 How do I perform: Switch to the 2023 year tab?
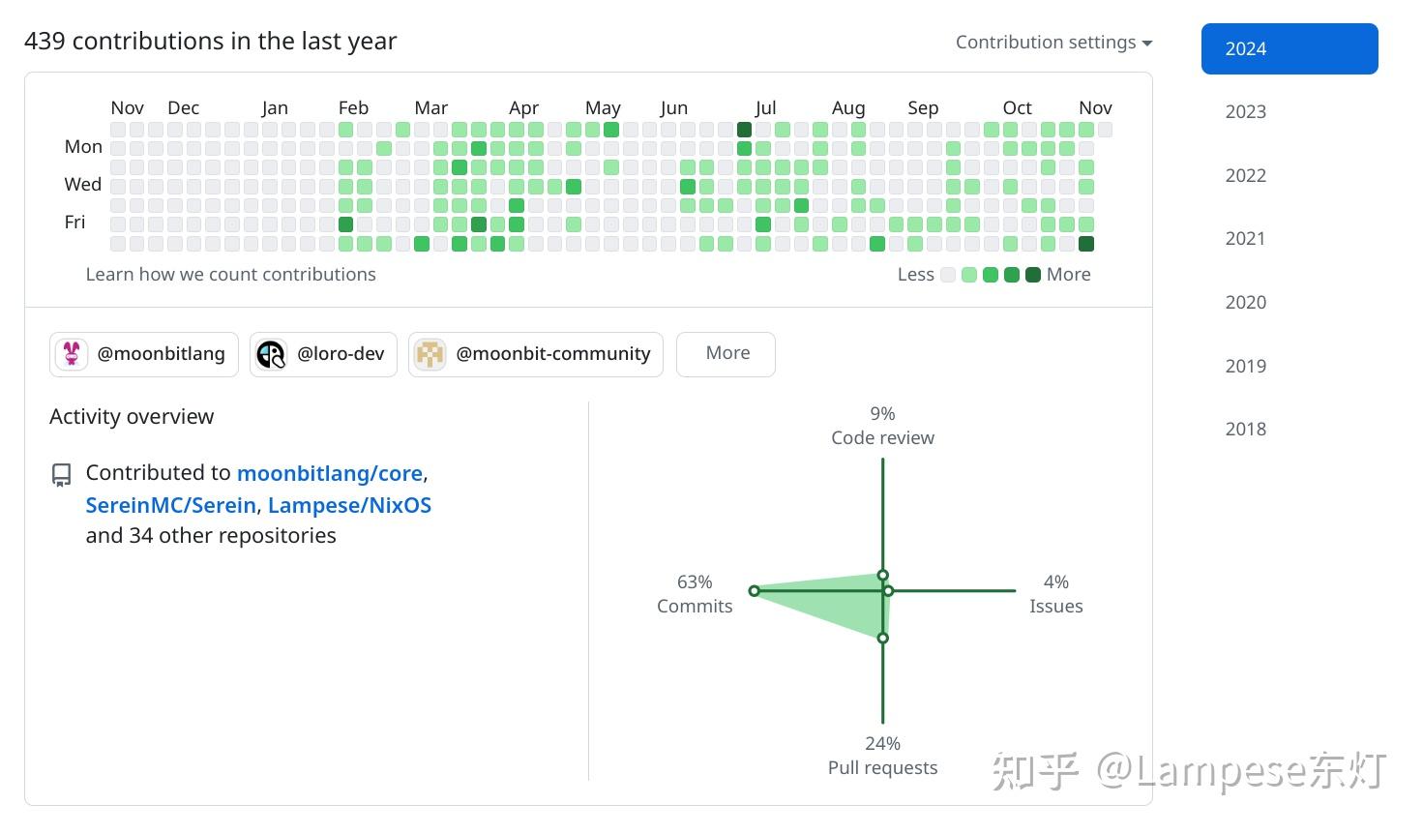(1245, 112)
